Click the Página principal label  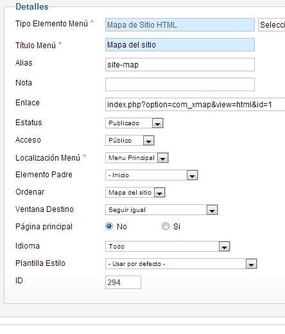44,227
